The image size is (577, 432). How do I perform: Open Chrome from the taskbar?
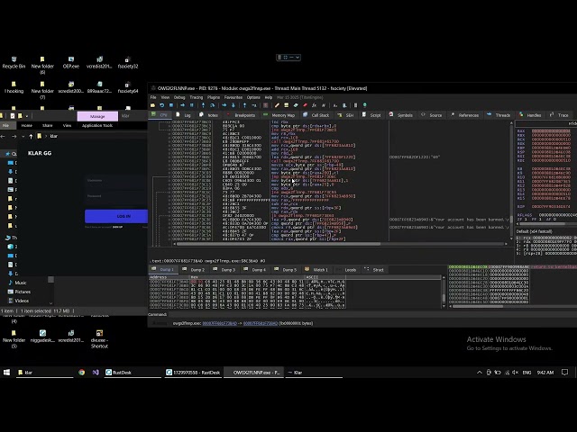coord(82,372)
